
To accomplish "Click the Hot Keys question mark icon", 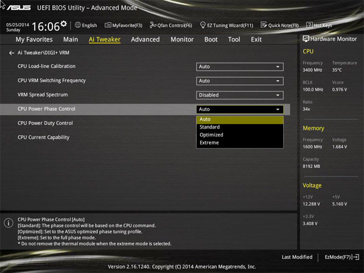I will tap(309, 25).
